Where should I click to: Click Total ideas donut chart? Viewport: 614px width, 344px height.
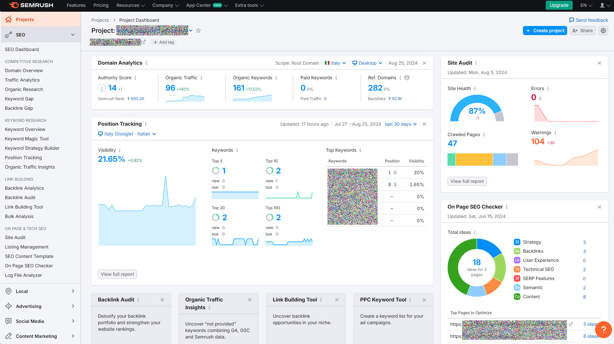476,268
